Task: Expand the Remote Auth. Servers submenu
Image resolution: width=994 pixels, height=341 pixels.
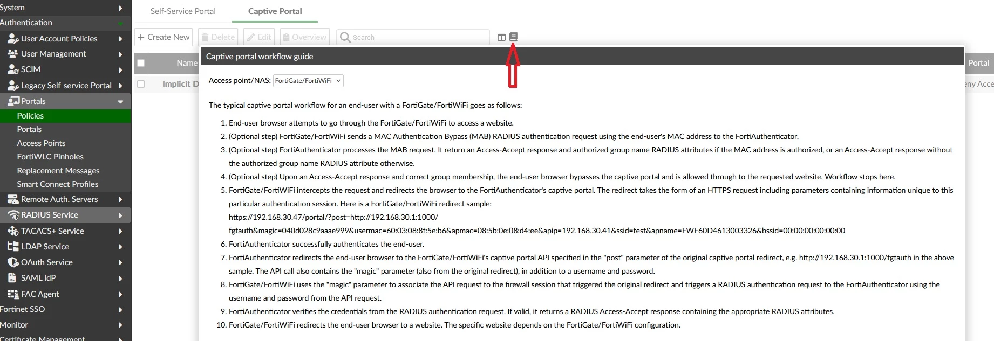Action: (120, 200)
